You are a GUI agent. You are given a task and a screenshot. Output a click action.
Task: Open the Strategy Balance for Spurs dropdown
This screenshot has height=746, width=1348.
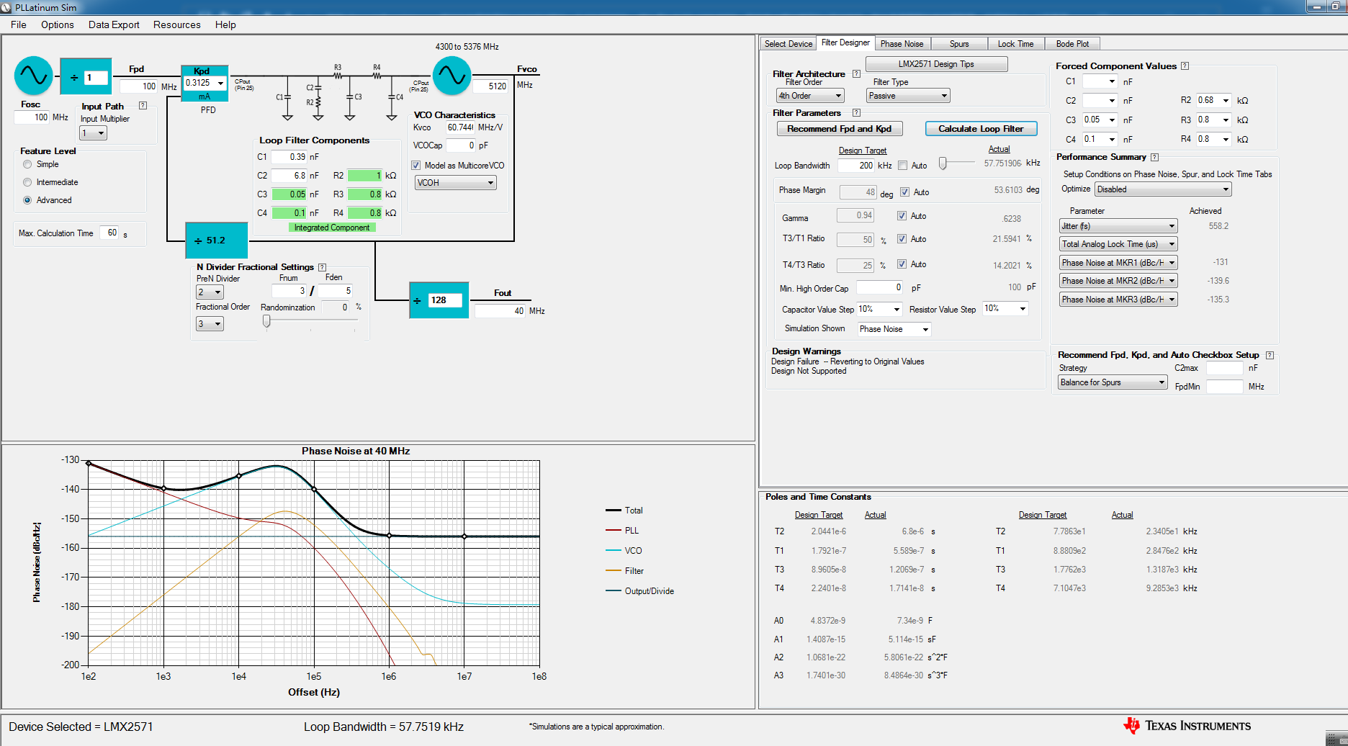(1113, 382)
